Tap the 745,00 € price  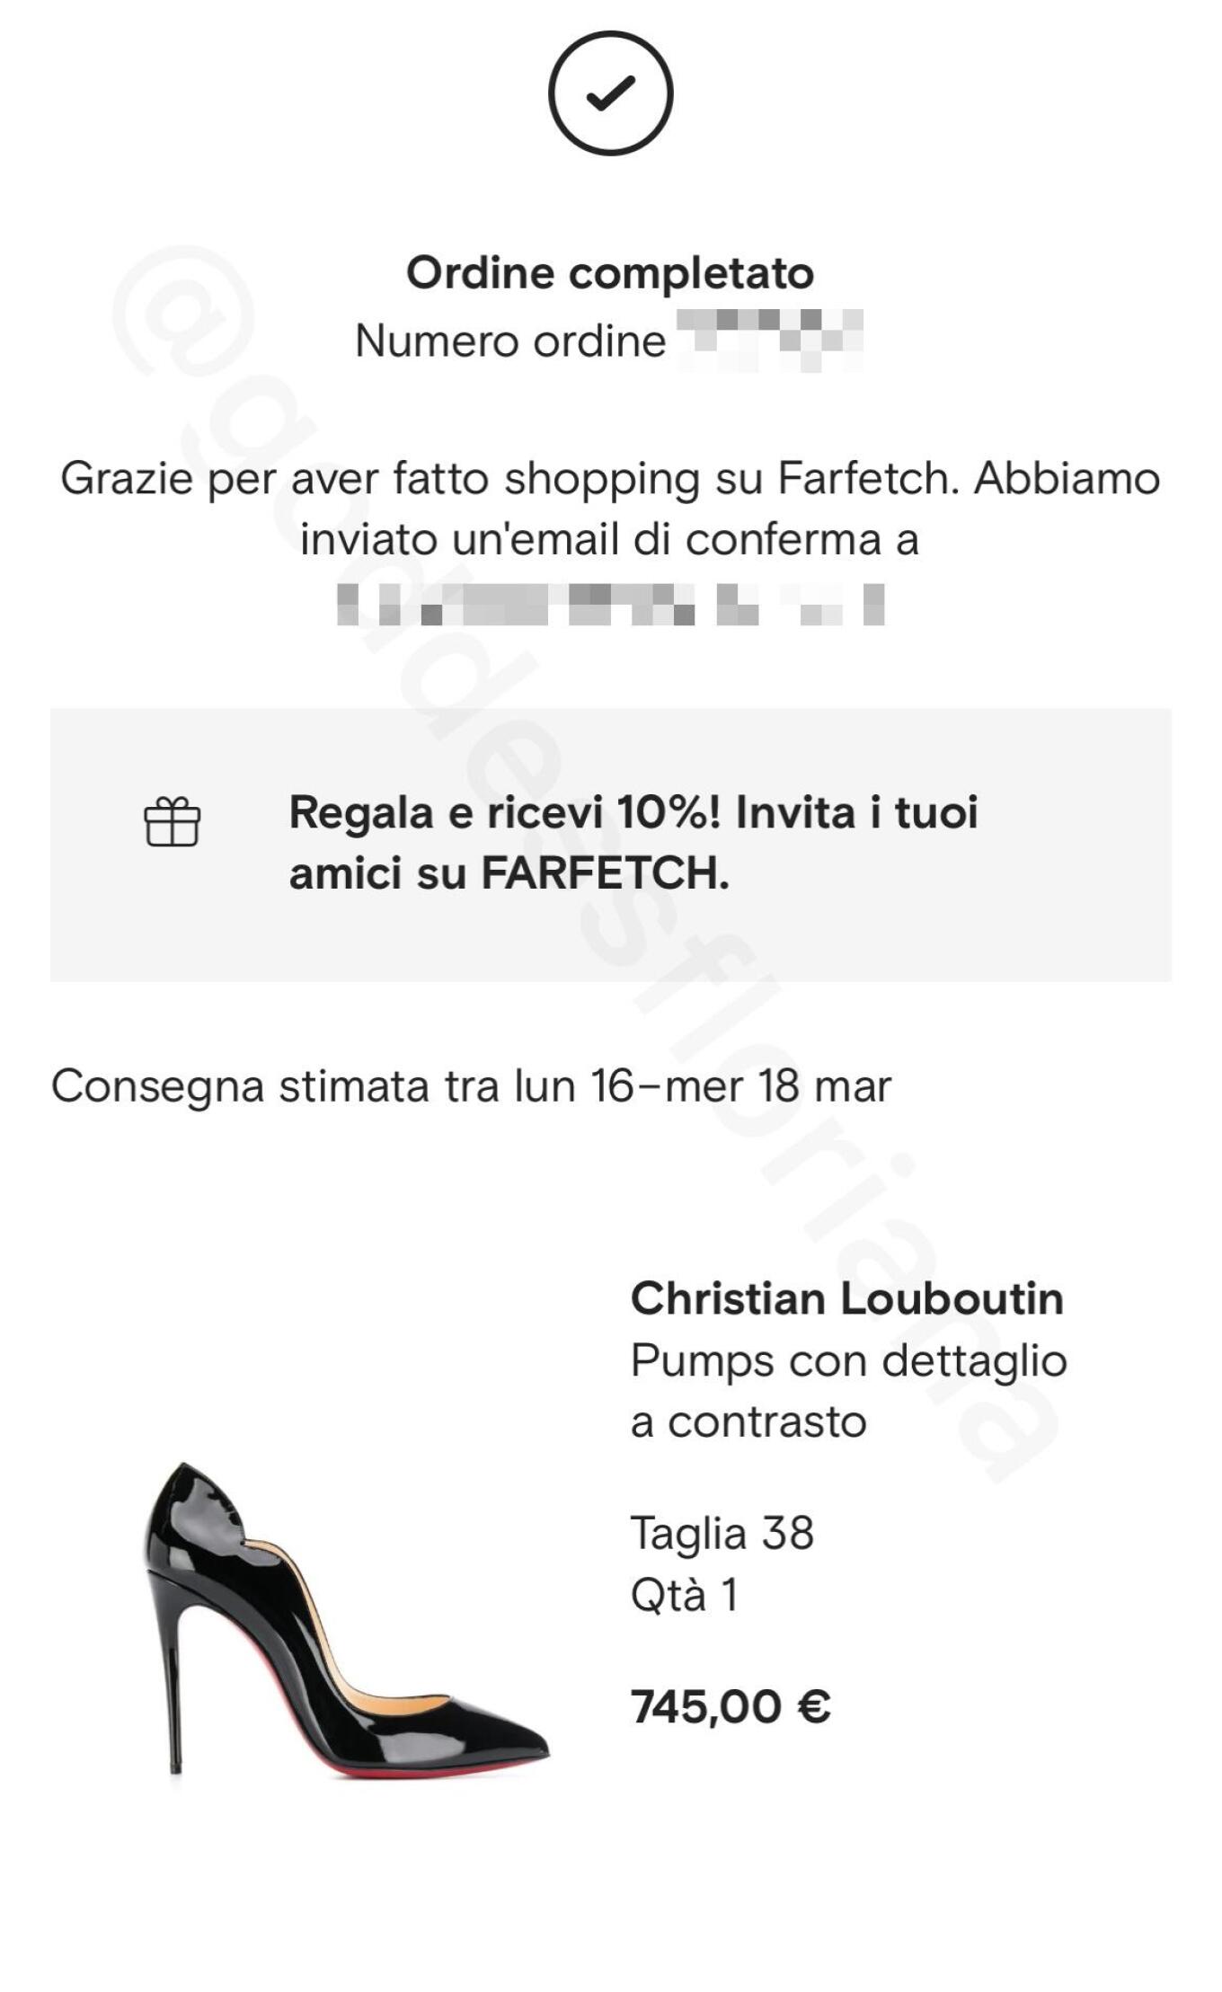[x=731, y=1706]
